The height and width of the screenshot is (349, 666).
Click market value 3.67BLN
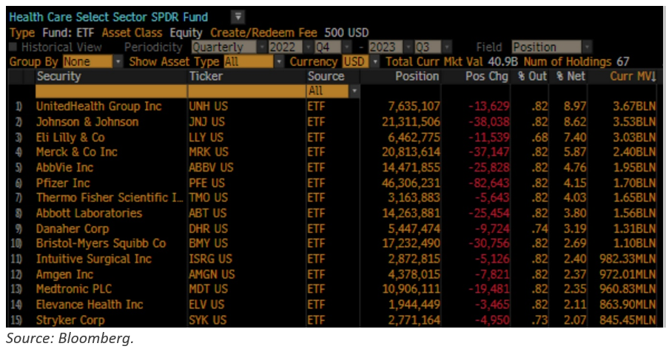pos(635,106)
